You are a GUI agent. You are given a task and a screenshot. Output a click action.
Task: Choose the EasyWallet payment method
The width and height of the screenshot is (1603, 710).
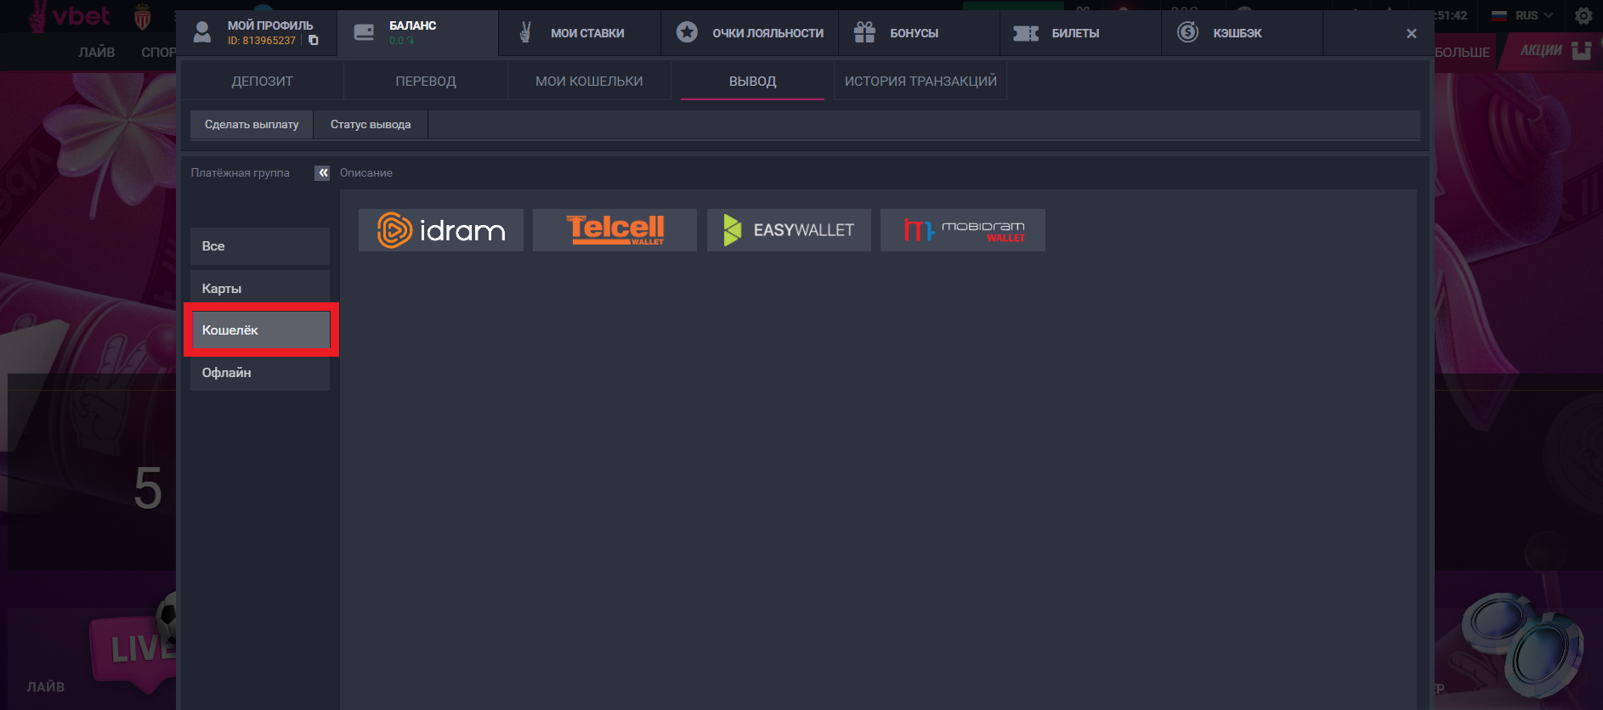point(789,230)
